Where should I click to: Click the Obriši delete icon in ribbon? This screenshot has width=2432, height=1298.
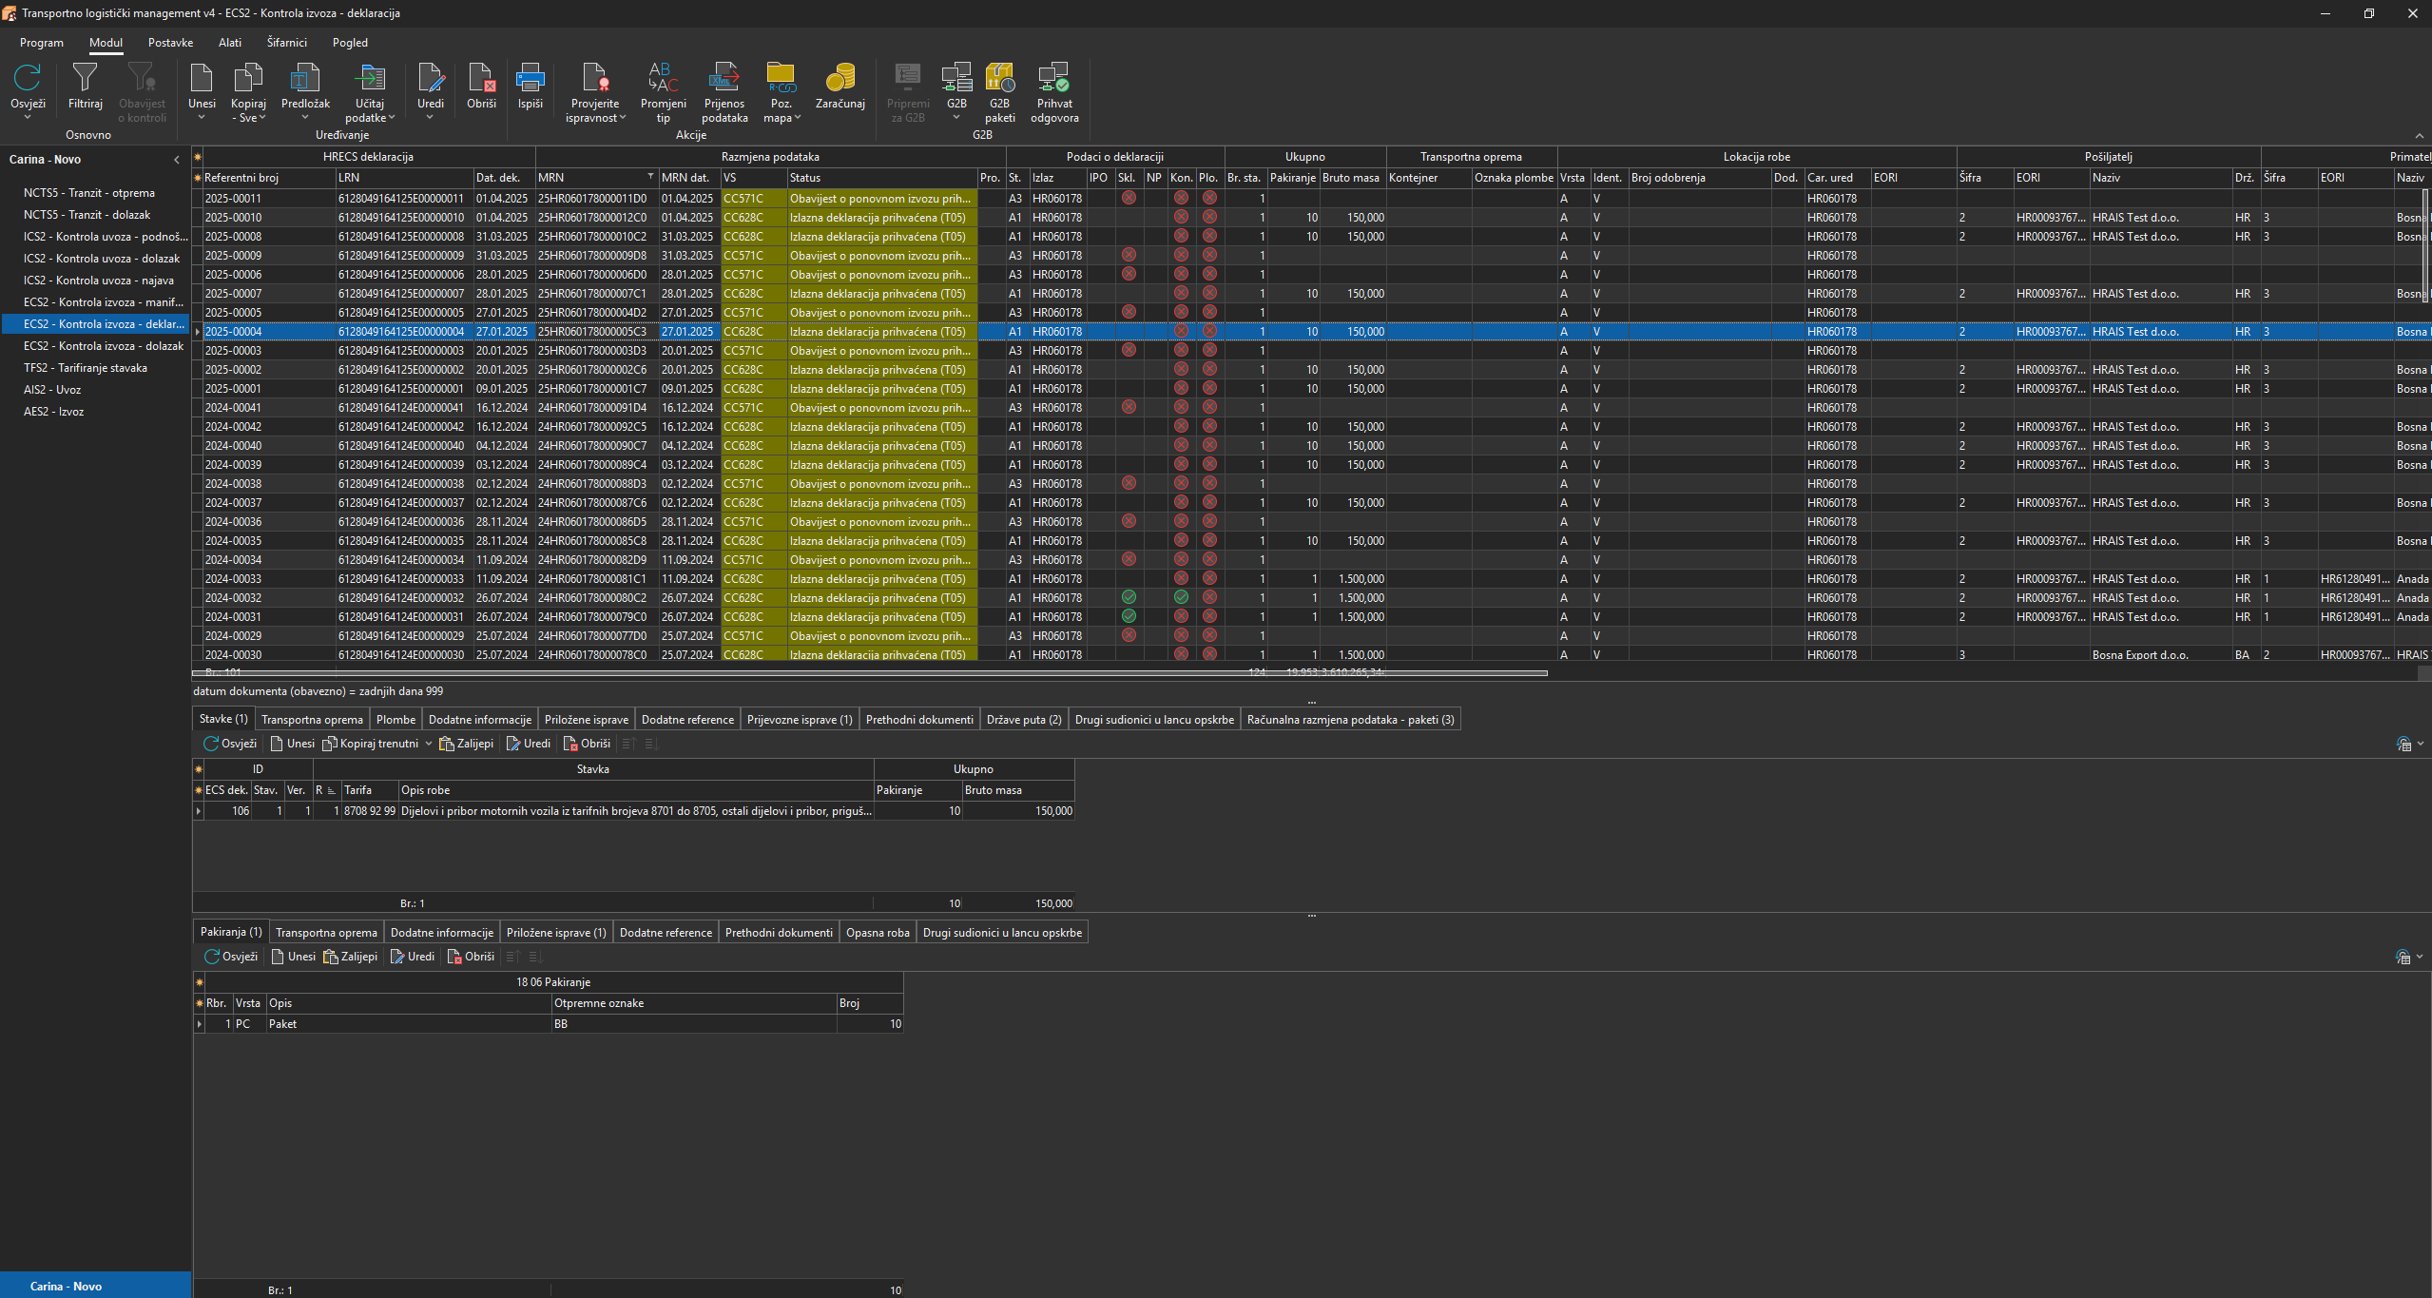[481, 78]
